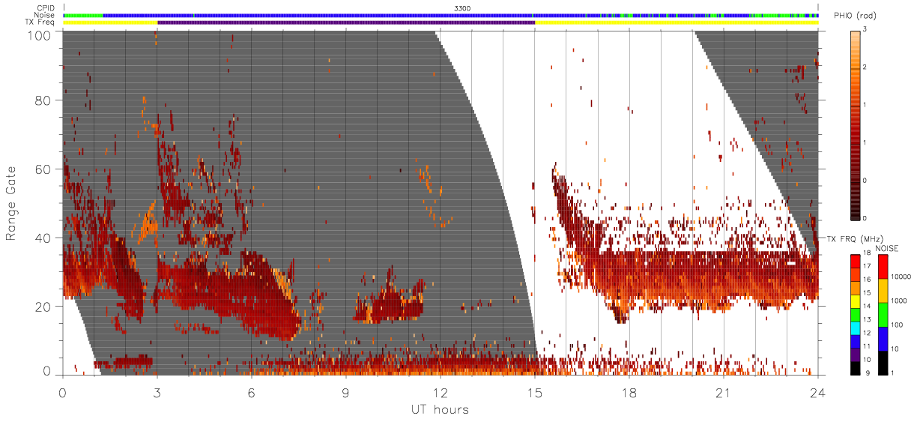Screen dimensions: 920x425
Task: Click the purple section of the TX Freq bar
Action: [x=346, y=22]
